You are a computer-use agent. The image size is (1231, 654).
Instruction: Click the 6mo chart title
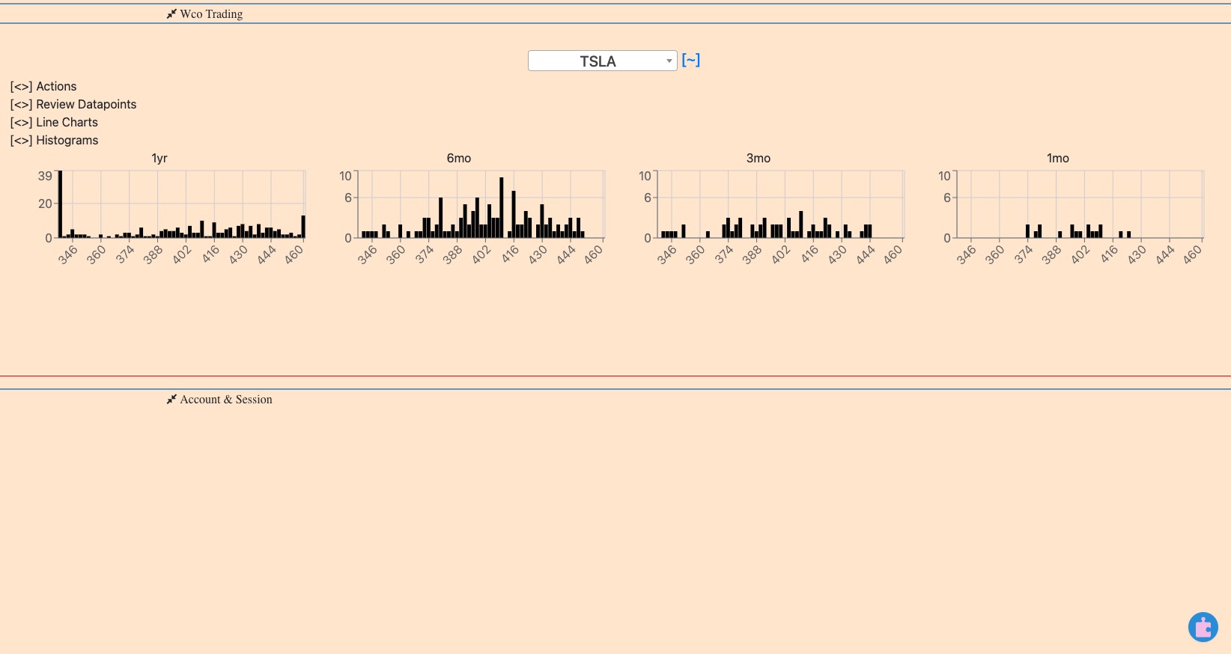459,158
